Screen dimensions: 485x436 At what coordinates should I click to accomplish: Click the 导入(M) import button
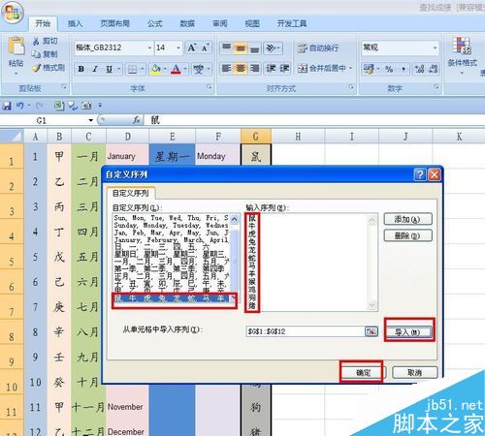pos(408,332)
